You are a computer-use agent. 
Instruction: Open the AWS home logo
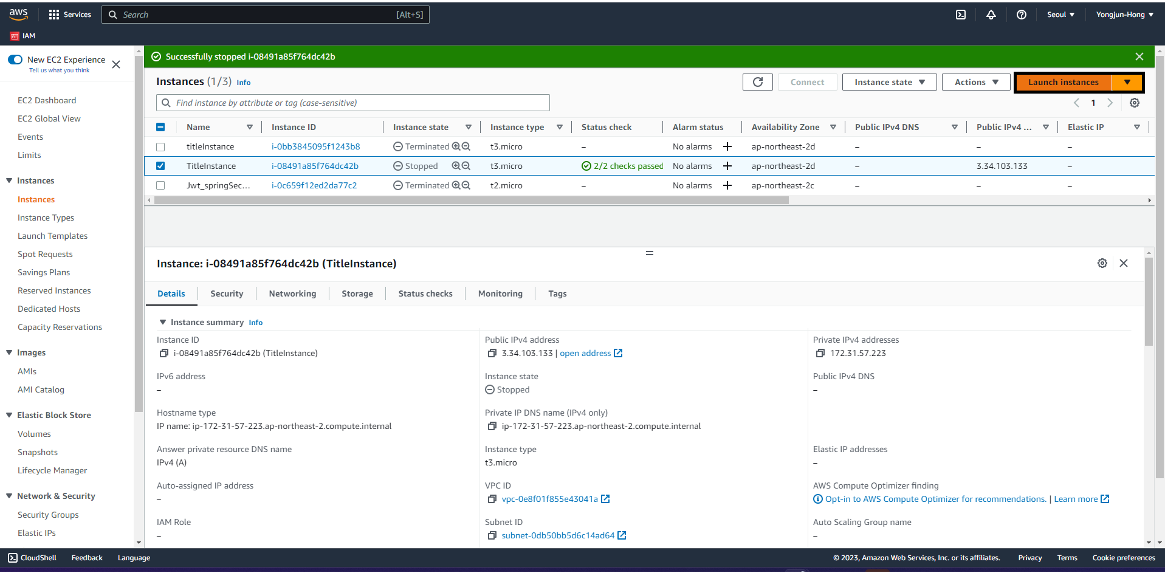coord(18,14)
